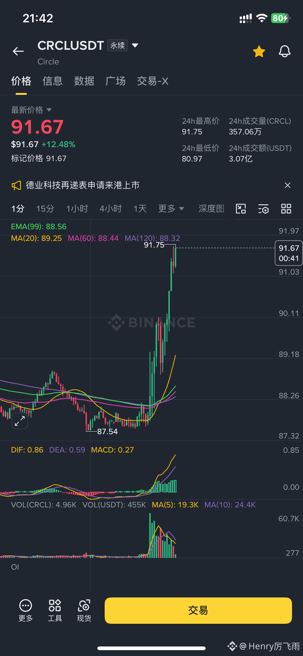This screenshot has width=303, height=656.
Task: Tap the 永续 contract type badge
Action: [117, 45]
